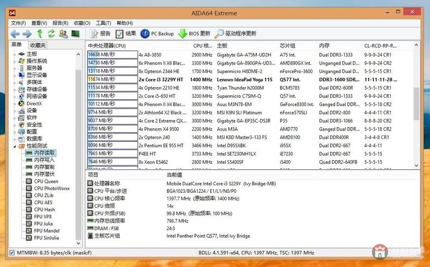
Task: Launch PC Backup from toolbar
Action: click(x=157, y=34)
